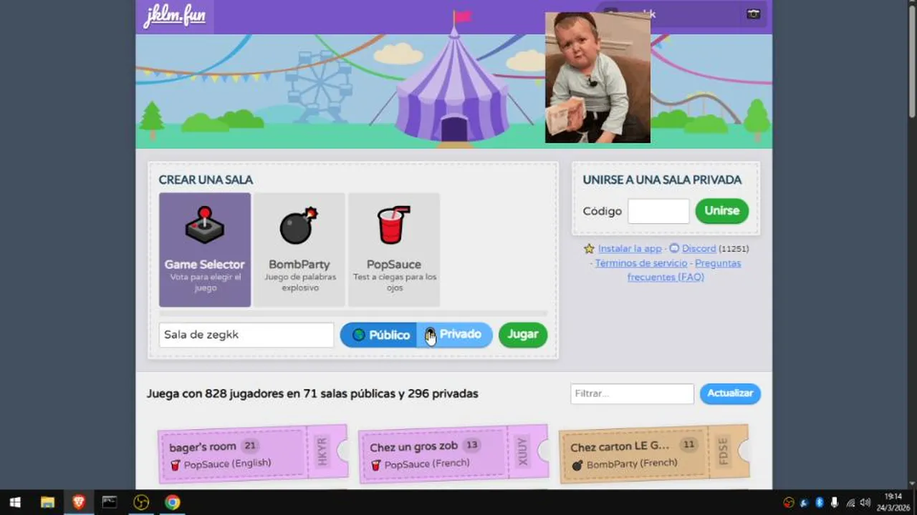Focus the Filtrar rooms search field

click(632, 393)
